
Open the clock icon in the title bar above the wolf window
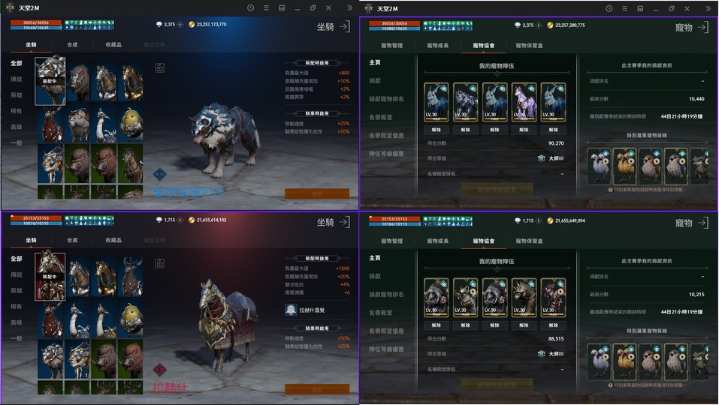click(250, 7)
